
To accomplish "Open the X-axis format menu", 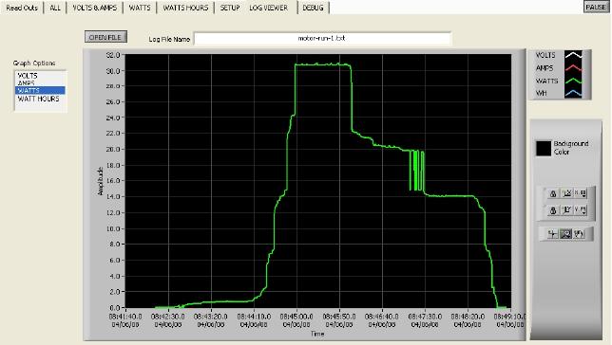I will pyautogui.click(x=581, y=193).
